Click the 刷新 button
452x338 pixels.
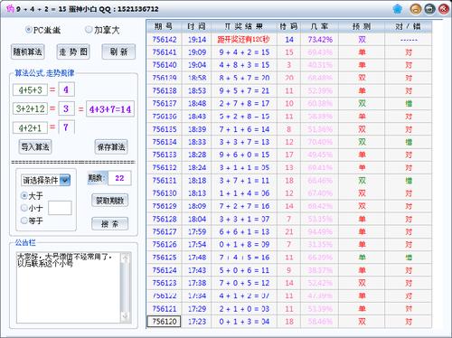(118, 52)
